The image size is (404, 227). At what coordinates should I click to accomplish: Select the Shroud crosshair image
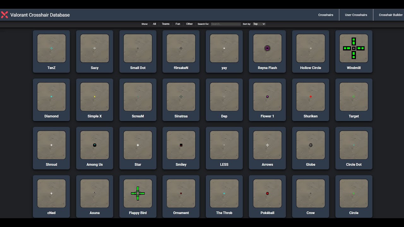(51, 145)
